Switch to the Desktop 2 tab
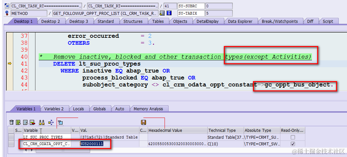The width and height of the screenshot is (347, 157). pos(50,21)
